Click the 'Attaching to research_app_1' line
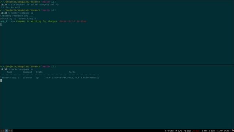 pyautogui.click(x=18, y=19)
